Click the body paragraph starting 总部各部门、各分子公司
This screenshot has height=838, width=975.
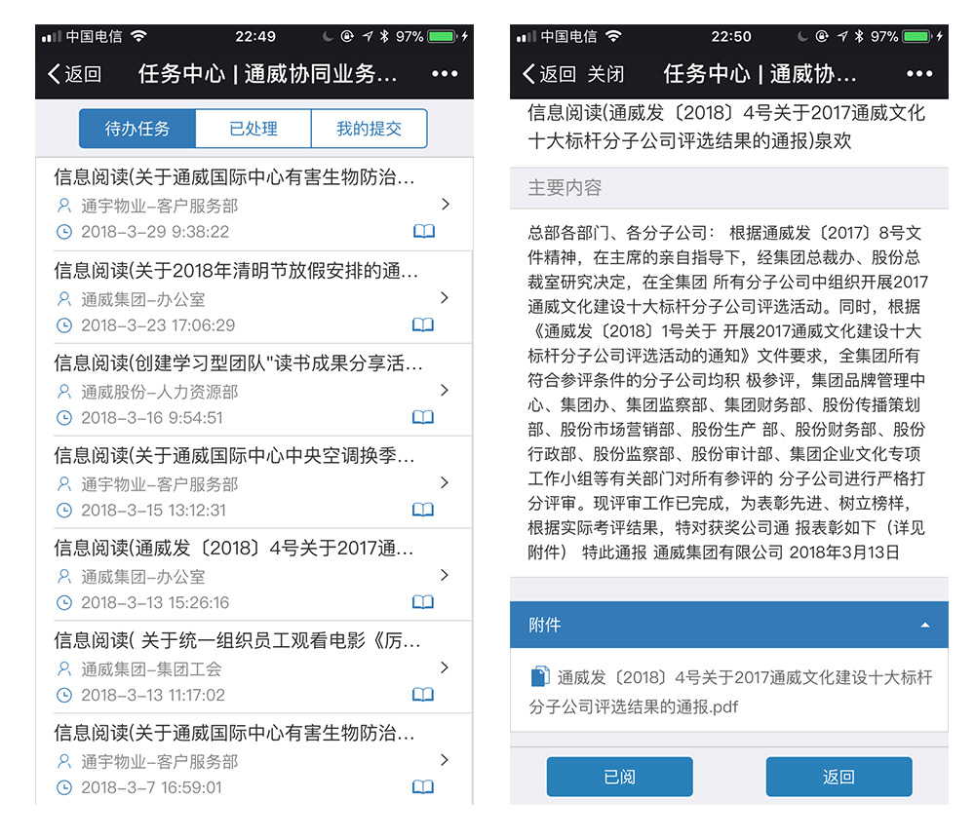(x=727, y=393)
